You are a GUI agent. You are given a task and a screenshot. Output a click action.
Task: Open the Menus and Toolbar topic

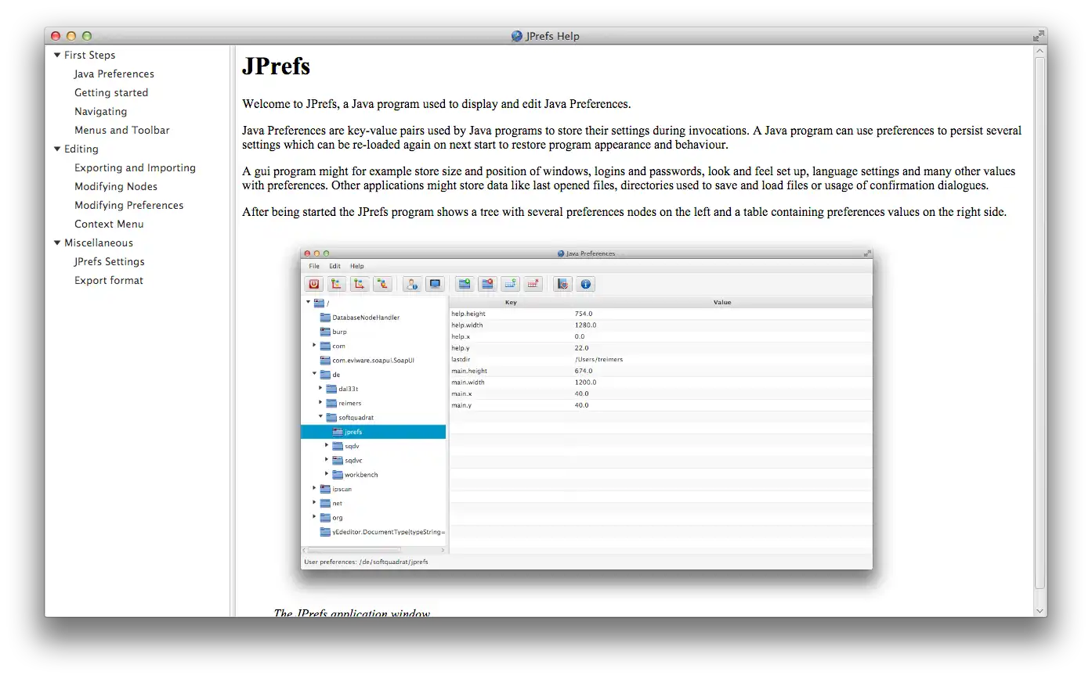click(122, 130)
